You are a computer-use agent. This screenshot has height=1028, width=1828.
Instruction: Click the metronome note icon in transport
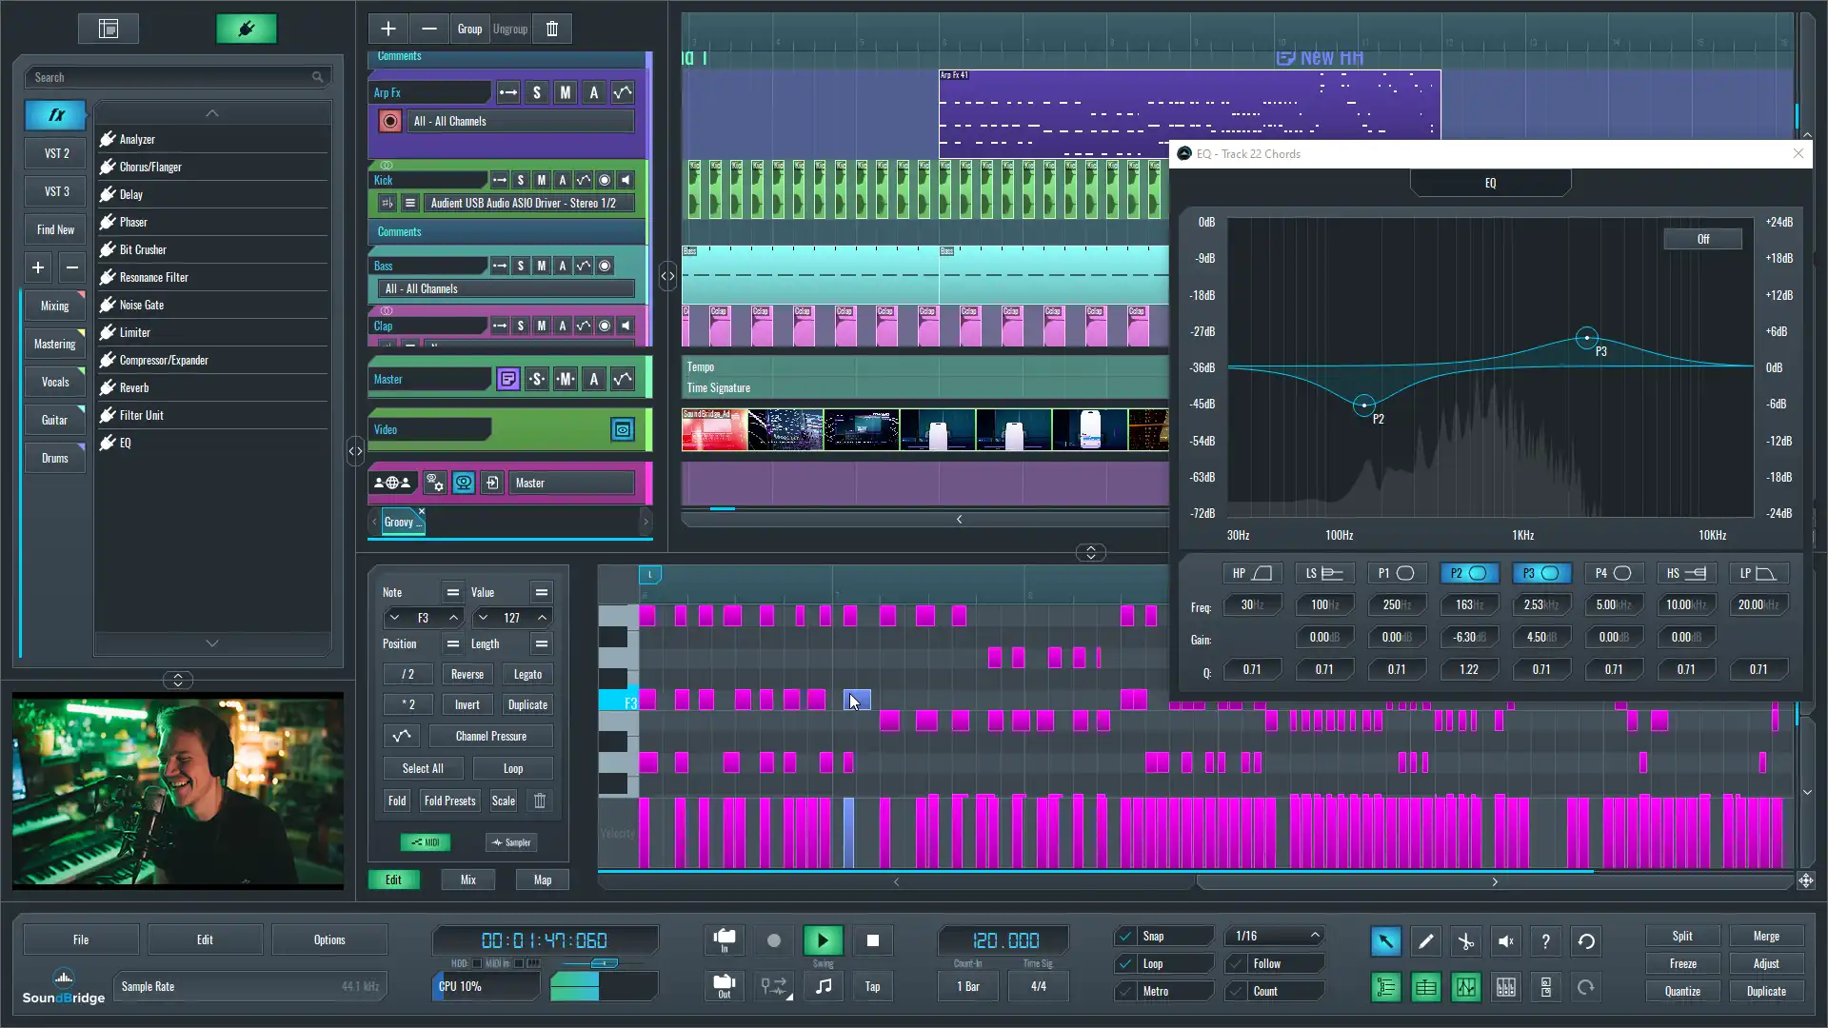(x=824, y=986)
